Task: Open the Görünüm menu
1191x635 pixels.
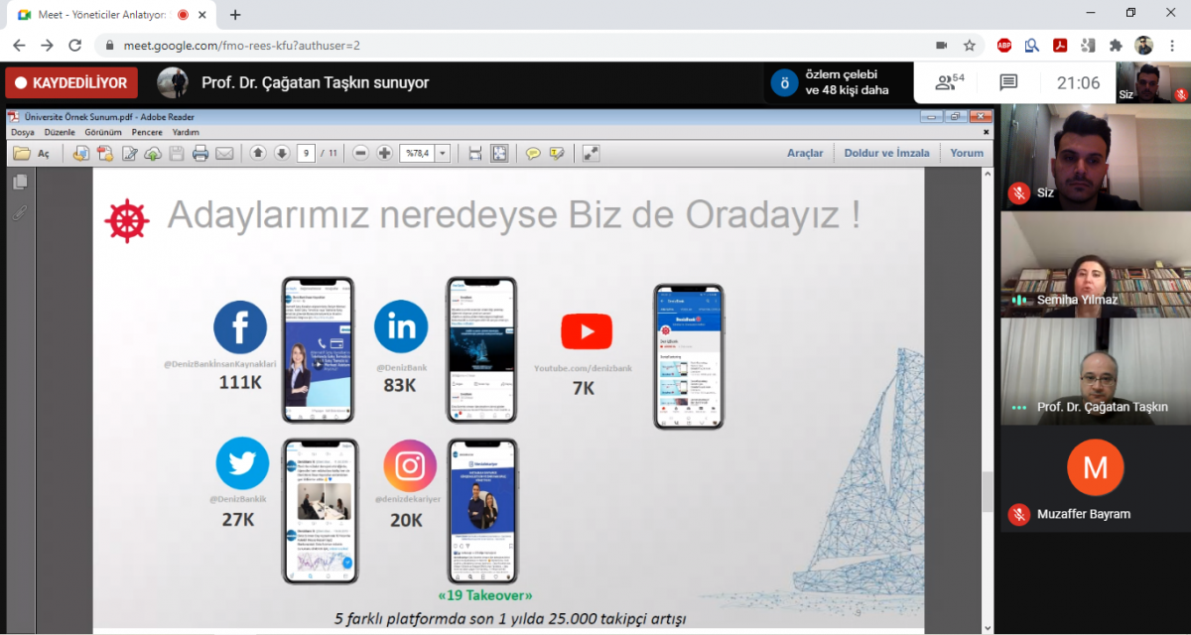Action: pyautogui.click(x=103, y=132)
